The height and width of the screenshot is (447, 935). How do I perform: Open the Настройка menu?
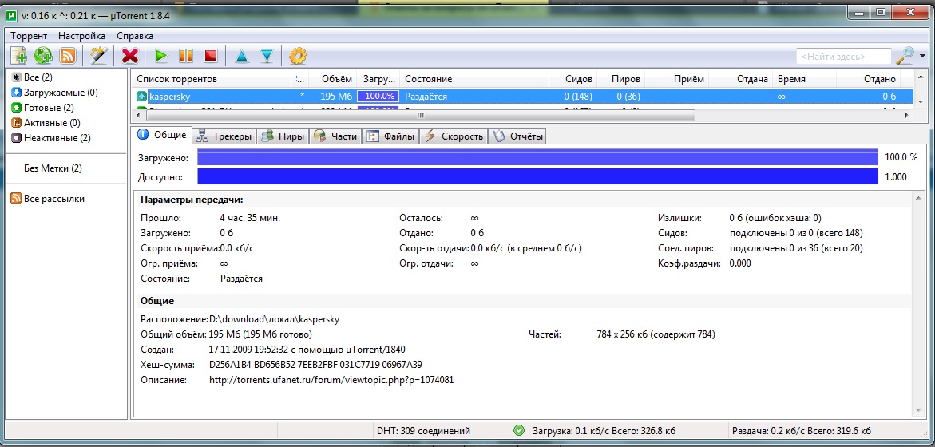(81, 36)
